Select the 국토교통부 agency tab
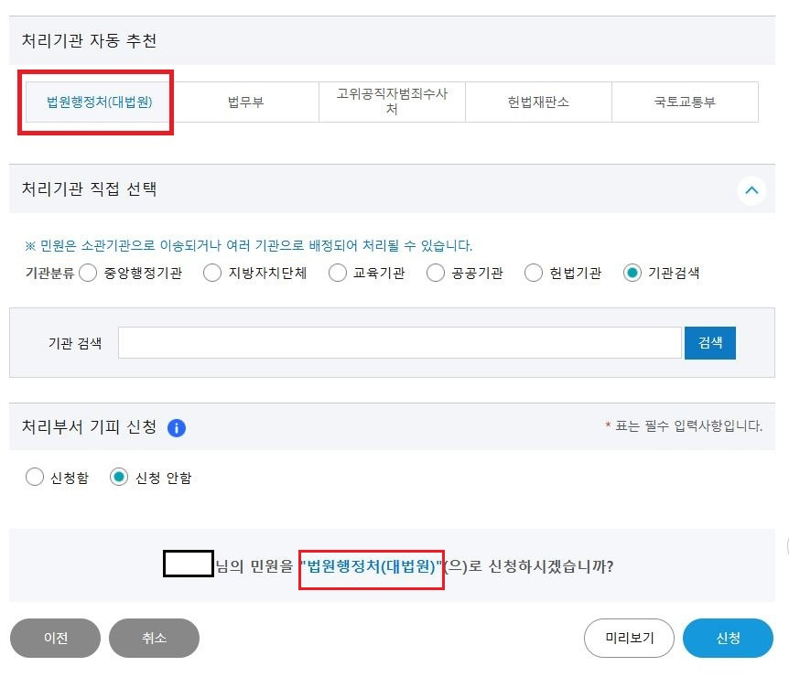 685,102
